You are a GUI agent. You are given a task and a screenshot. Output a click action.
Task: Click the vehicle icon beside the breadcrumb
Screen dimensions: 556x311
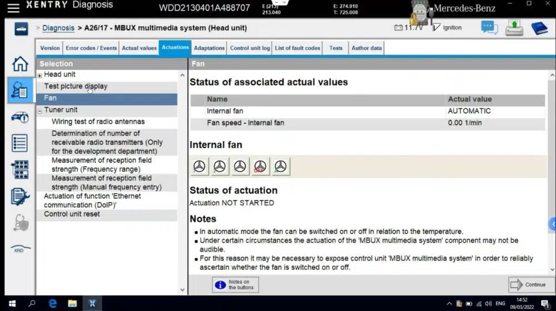(x=21, y=29)
